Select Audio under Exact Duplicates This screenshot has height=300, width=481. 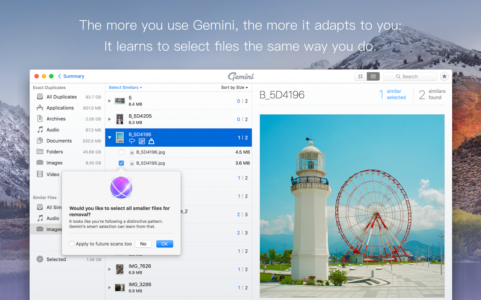pyautogui.click(x=52, y=129)
